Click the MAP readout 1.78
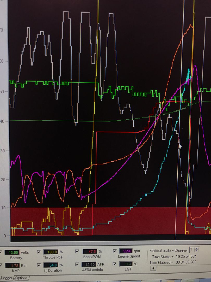This screenshot has width=211, height=282. tap(12, 266)
